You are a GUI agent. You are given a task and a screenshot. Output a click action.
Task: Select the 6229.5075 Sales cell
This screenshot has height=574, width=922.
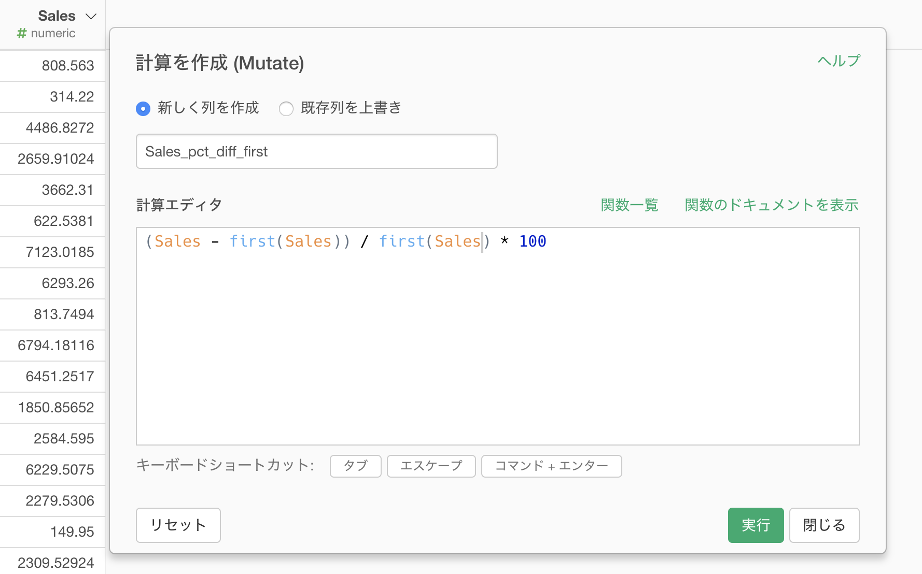[x=52, y=470]
